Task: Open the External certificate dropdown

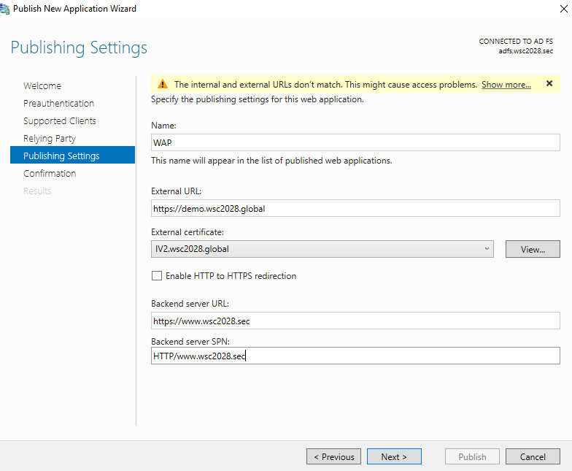Action: tap(322, 249)
